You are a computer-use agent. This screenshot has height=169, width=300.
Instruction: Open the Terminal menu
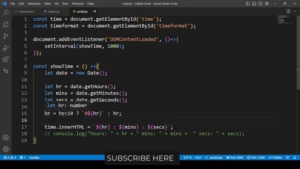(x=77, y=3)
